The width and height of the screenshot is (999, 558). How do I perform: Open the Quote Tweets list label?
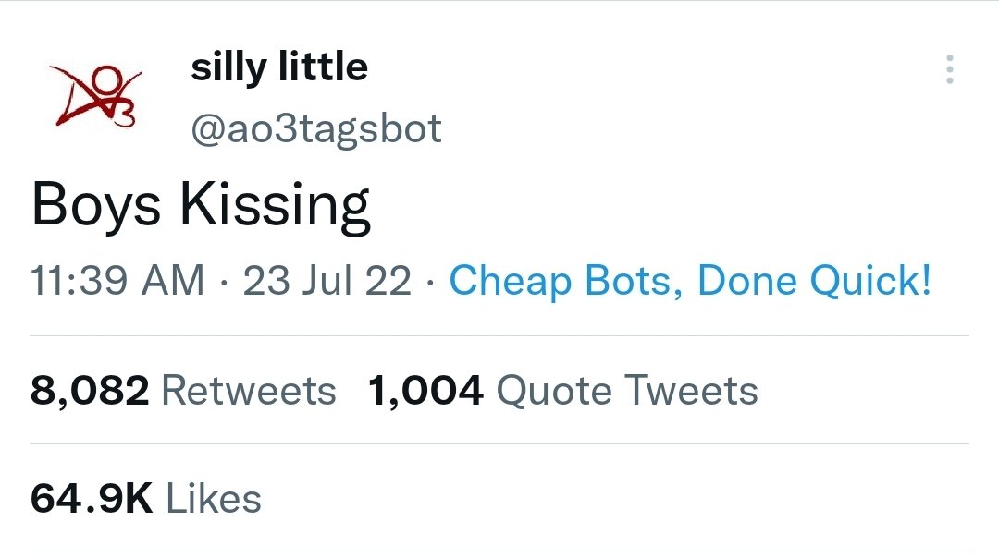point(627,390)
